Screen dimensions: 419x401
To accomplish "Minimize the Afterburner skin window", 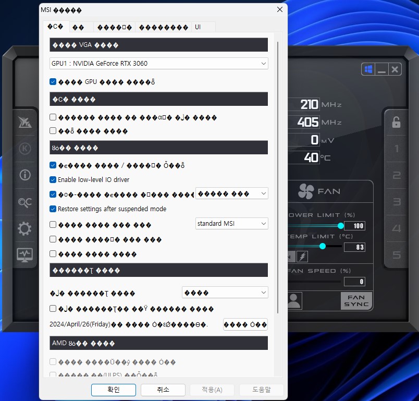I will click(x=381, y=69).
